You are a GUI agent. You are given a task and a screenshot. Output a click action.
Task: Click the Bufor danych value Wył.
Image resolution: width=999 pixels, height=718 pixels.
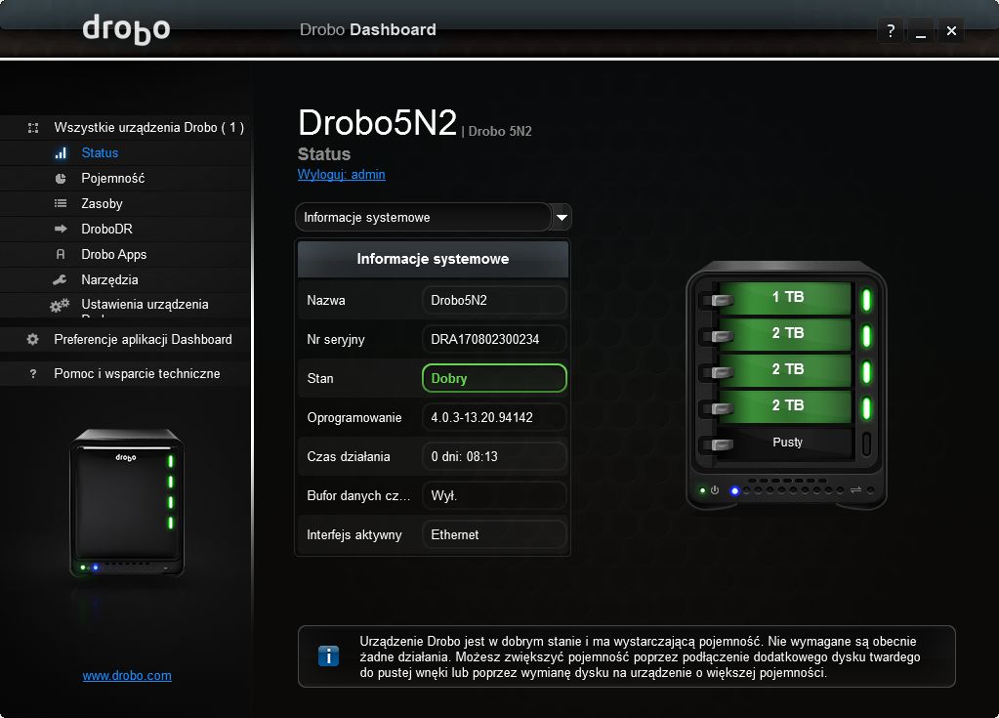[x=494, y=495]
